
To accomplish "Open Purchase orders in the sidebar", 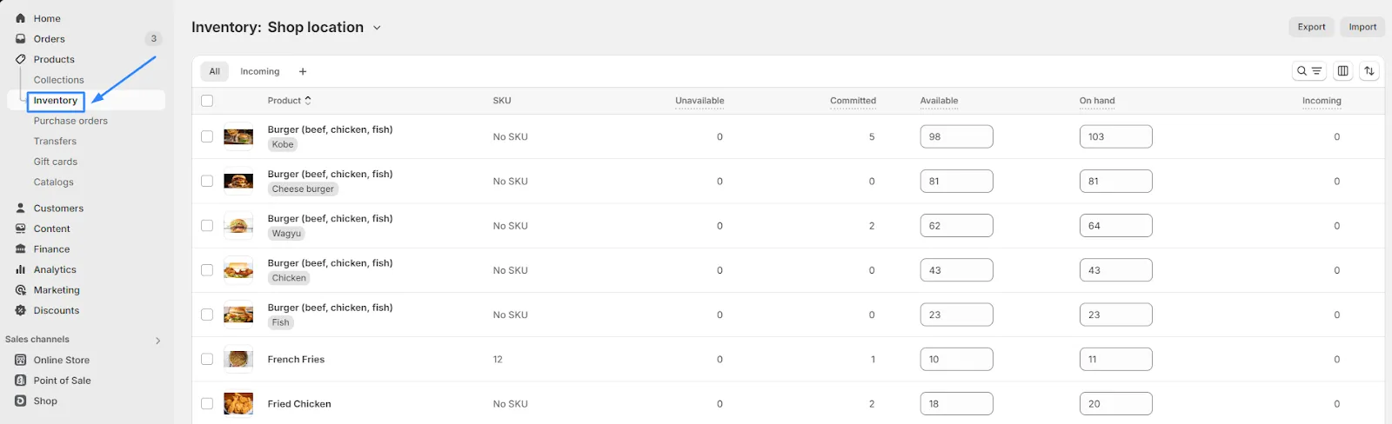I will (x=70, y=121).
